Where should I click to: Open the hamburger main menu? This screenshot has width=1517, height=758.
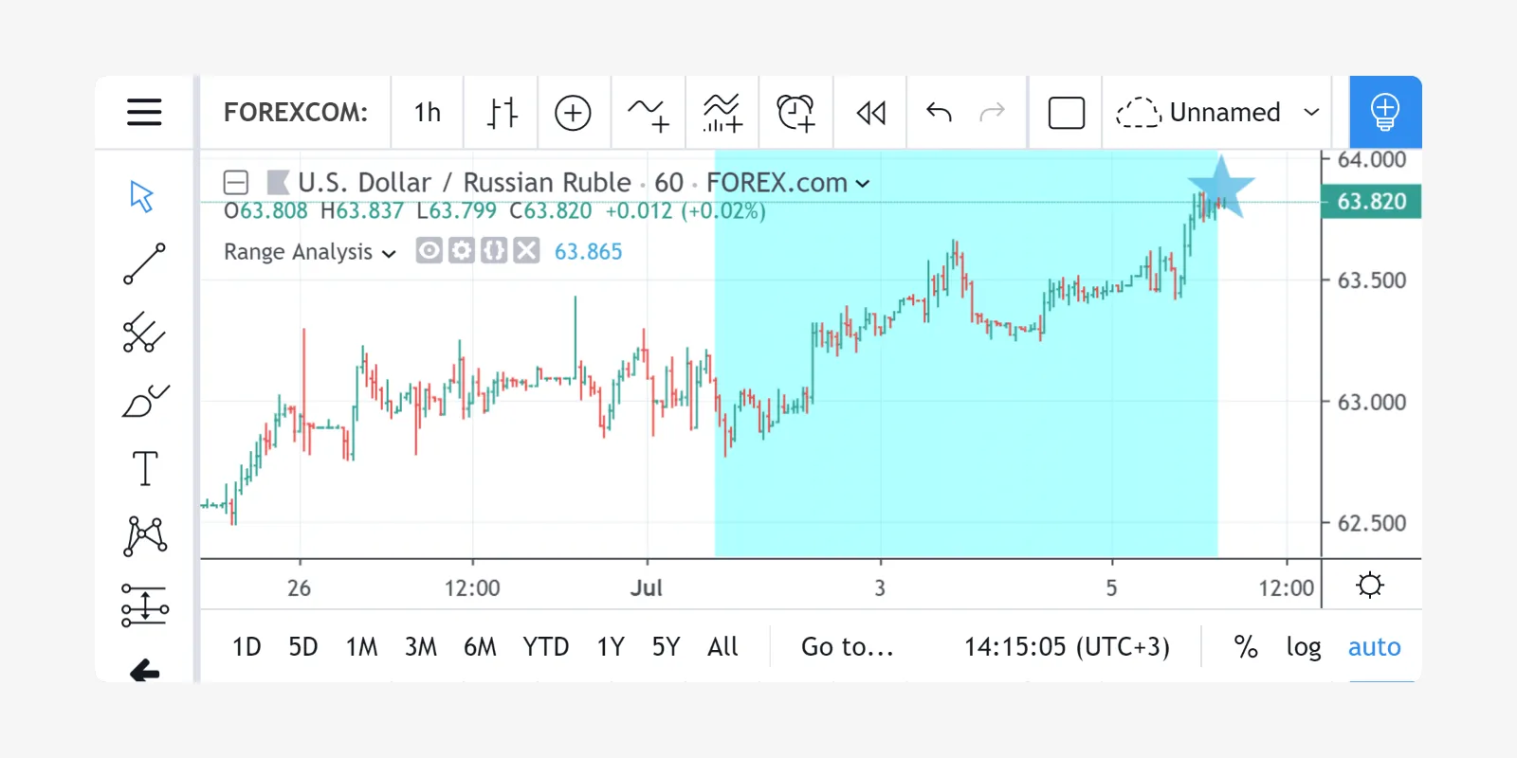[144, 112]
